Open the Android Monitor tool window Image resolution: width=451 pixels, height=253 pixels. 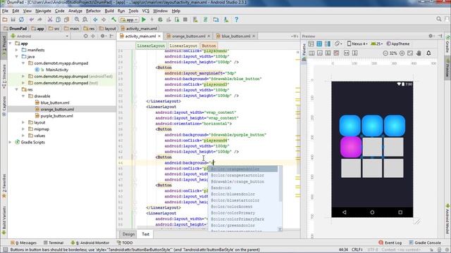90,242
